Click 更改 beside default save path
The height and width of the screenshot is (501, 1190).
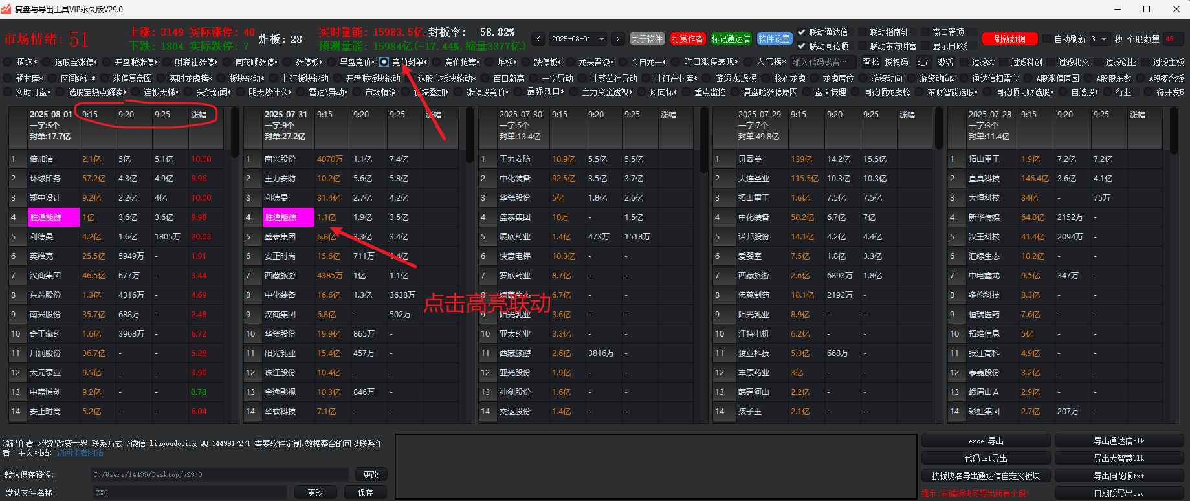(371, 474)
